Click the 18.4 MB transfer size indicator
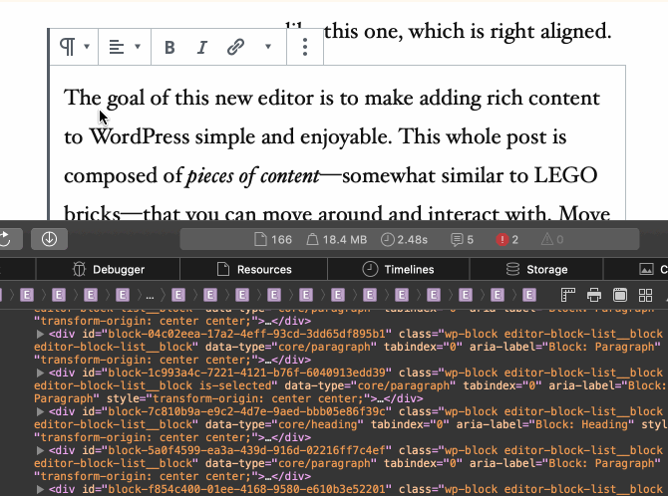Screen dimensions: 668x496 pos(337,240)
